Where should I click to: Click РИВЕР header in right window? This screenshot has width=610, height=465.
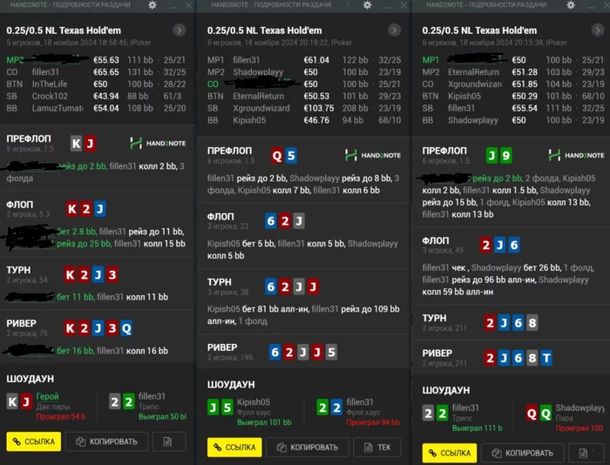pyautogui.click(x=437, y=353)
